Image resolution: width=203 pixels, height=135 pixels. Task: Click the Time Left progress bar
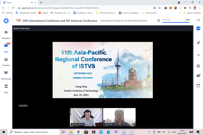(176, 23)
